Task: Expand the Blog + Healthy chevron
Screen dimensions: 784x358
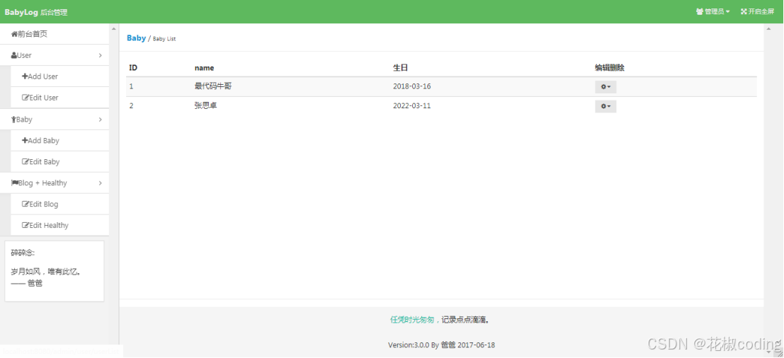Action: tap(101, 183)
